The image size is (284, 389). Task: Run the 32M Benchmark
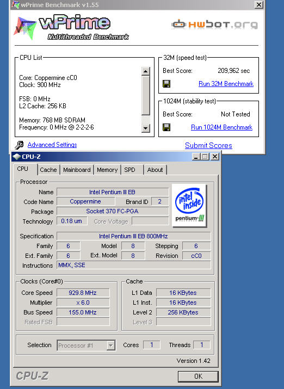click(226, 84)
